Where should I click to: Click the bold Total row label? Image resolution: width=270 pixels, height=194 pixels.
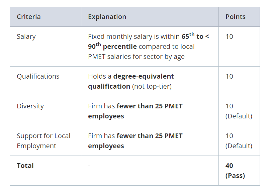pyautogui.click(x=25, y=166)
